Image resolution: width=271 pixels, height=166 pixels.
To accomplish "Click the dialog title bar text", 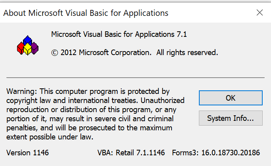I will click(x=86, y=13).
